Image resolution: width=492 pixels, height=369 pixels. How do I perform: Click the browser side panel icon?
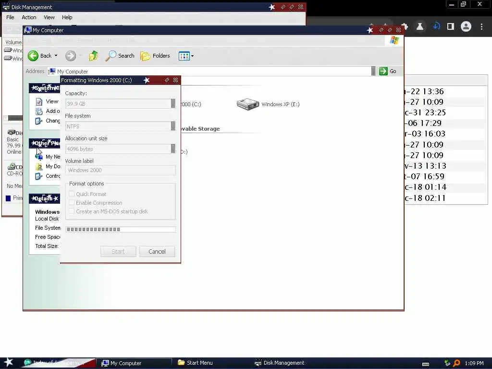pyautogui.click(x=451, y=27)
